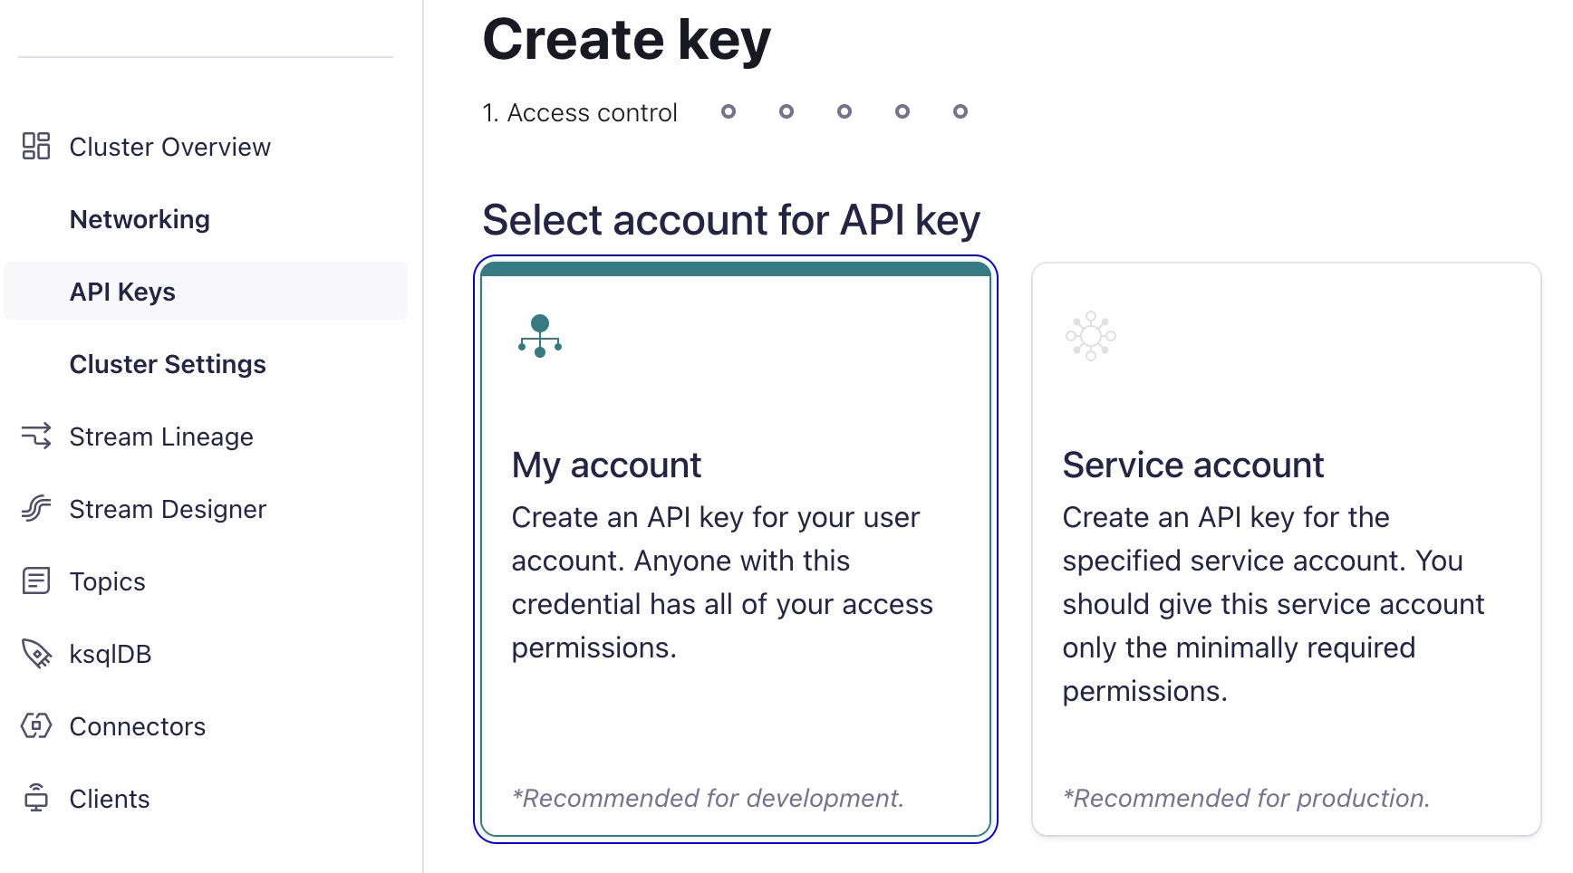
Task: Click the middle progress indicator dot
Action: coord(844,111)
